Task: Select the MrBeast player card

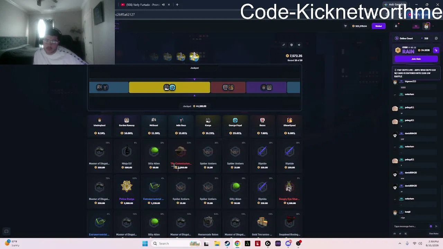Action: 154,127
